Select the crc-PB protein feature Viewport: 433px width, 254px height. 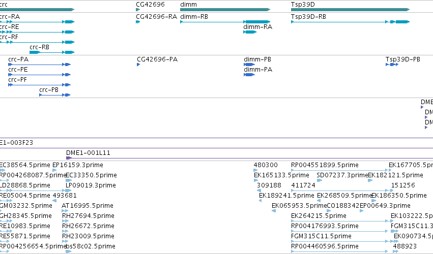click(x=55, y=95)
